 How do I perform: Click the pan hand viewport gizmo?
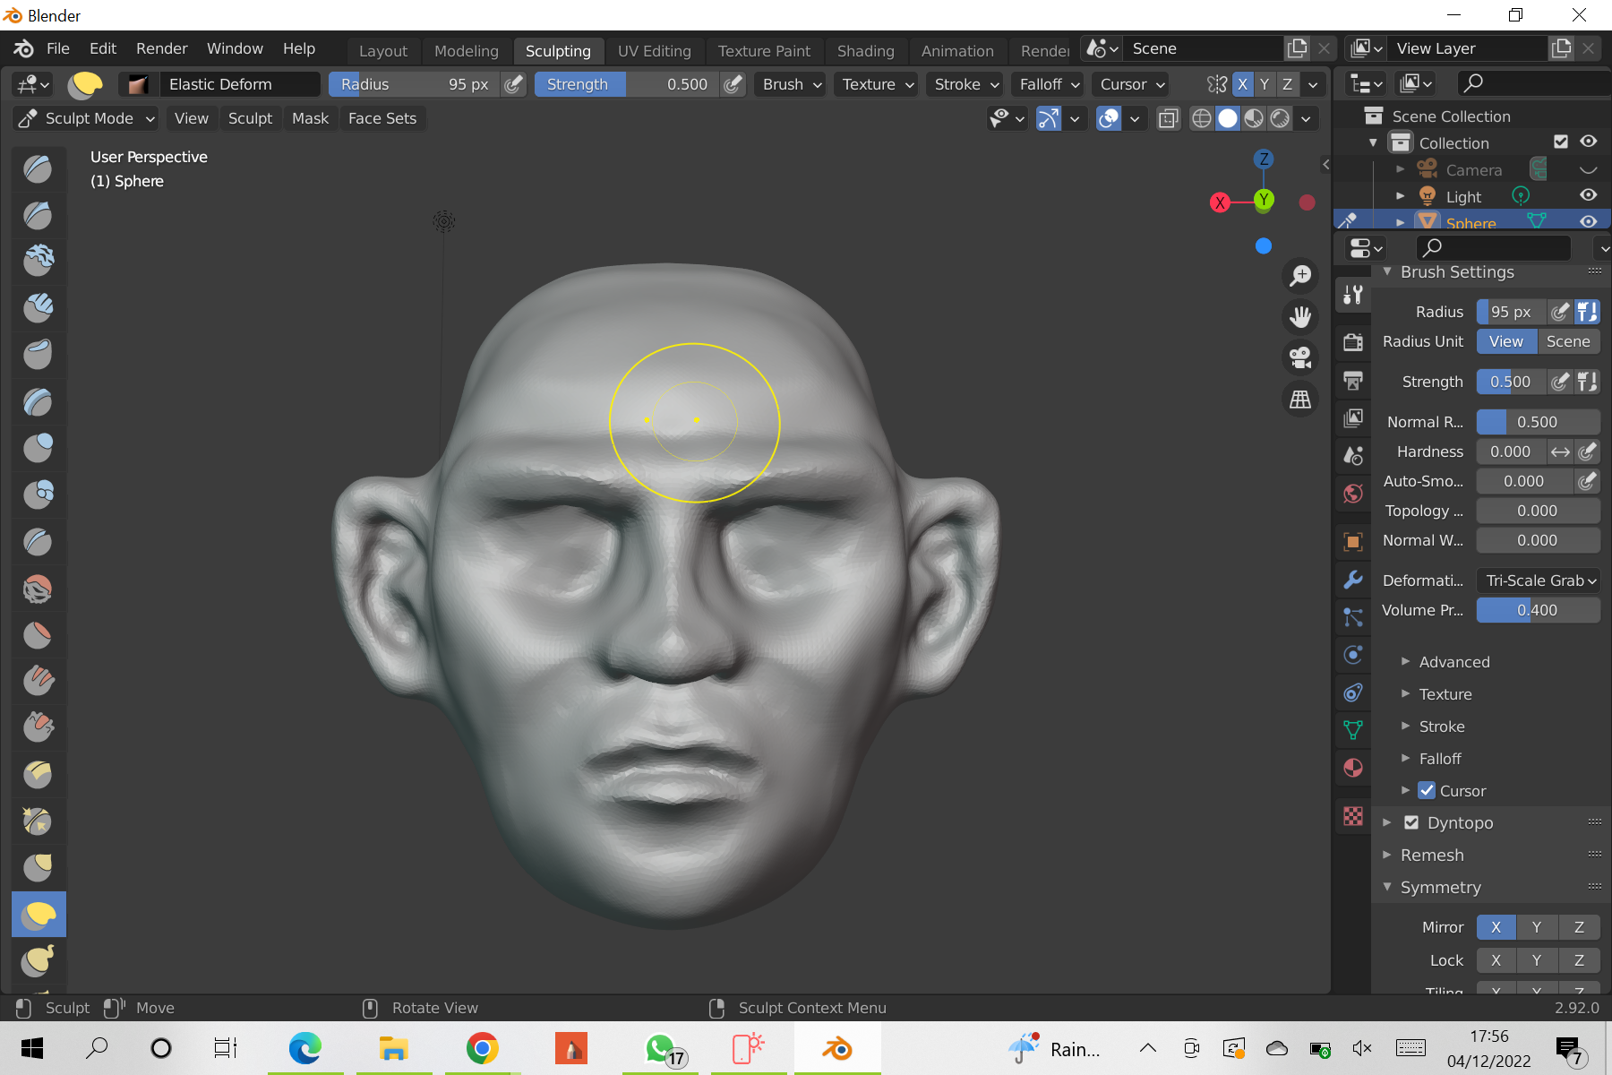pos(1300,316)
